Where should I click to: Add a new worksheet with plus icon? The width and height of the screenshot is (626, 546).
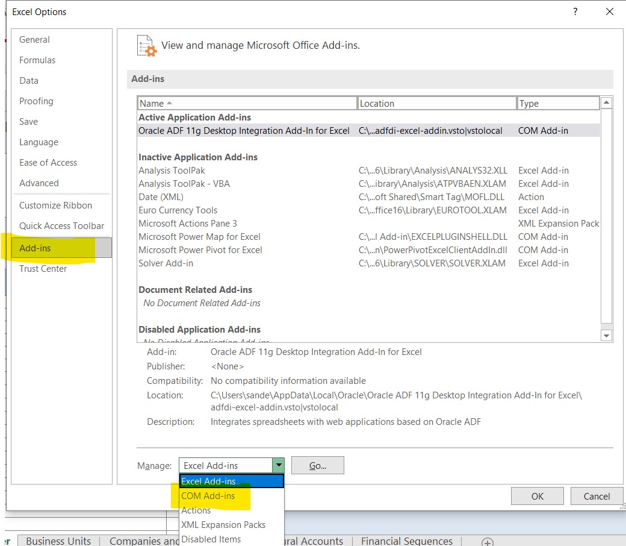point(487,542)
